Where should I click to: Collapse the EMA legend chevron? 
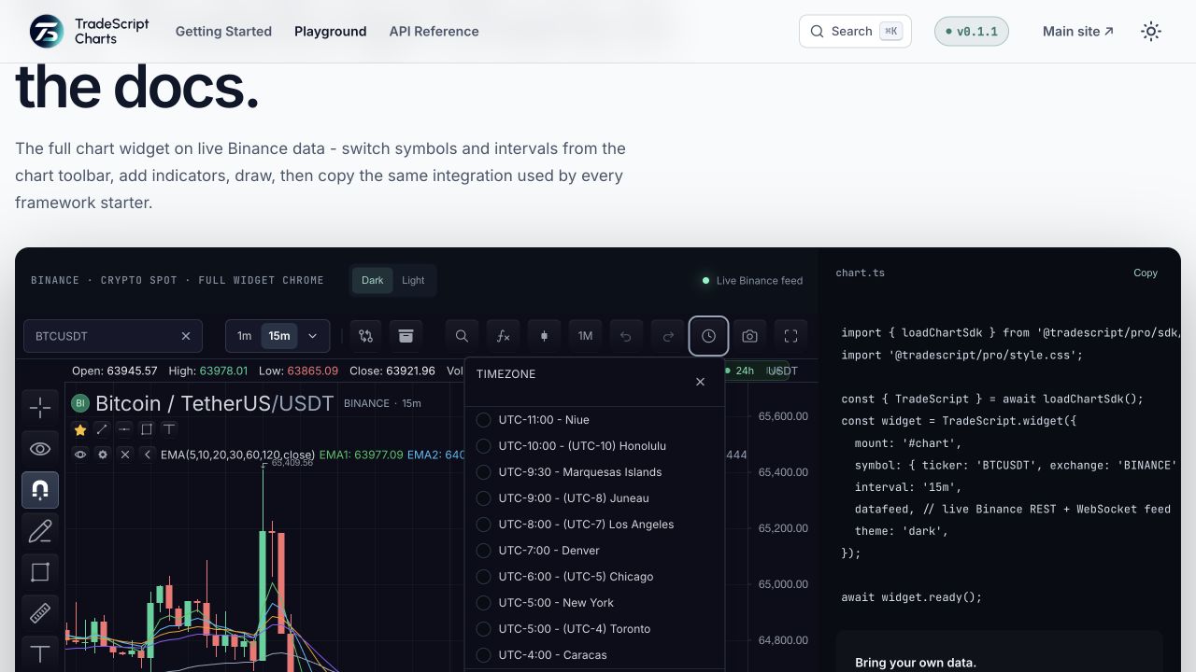(x=148, y=455)
